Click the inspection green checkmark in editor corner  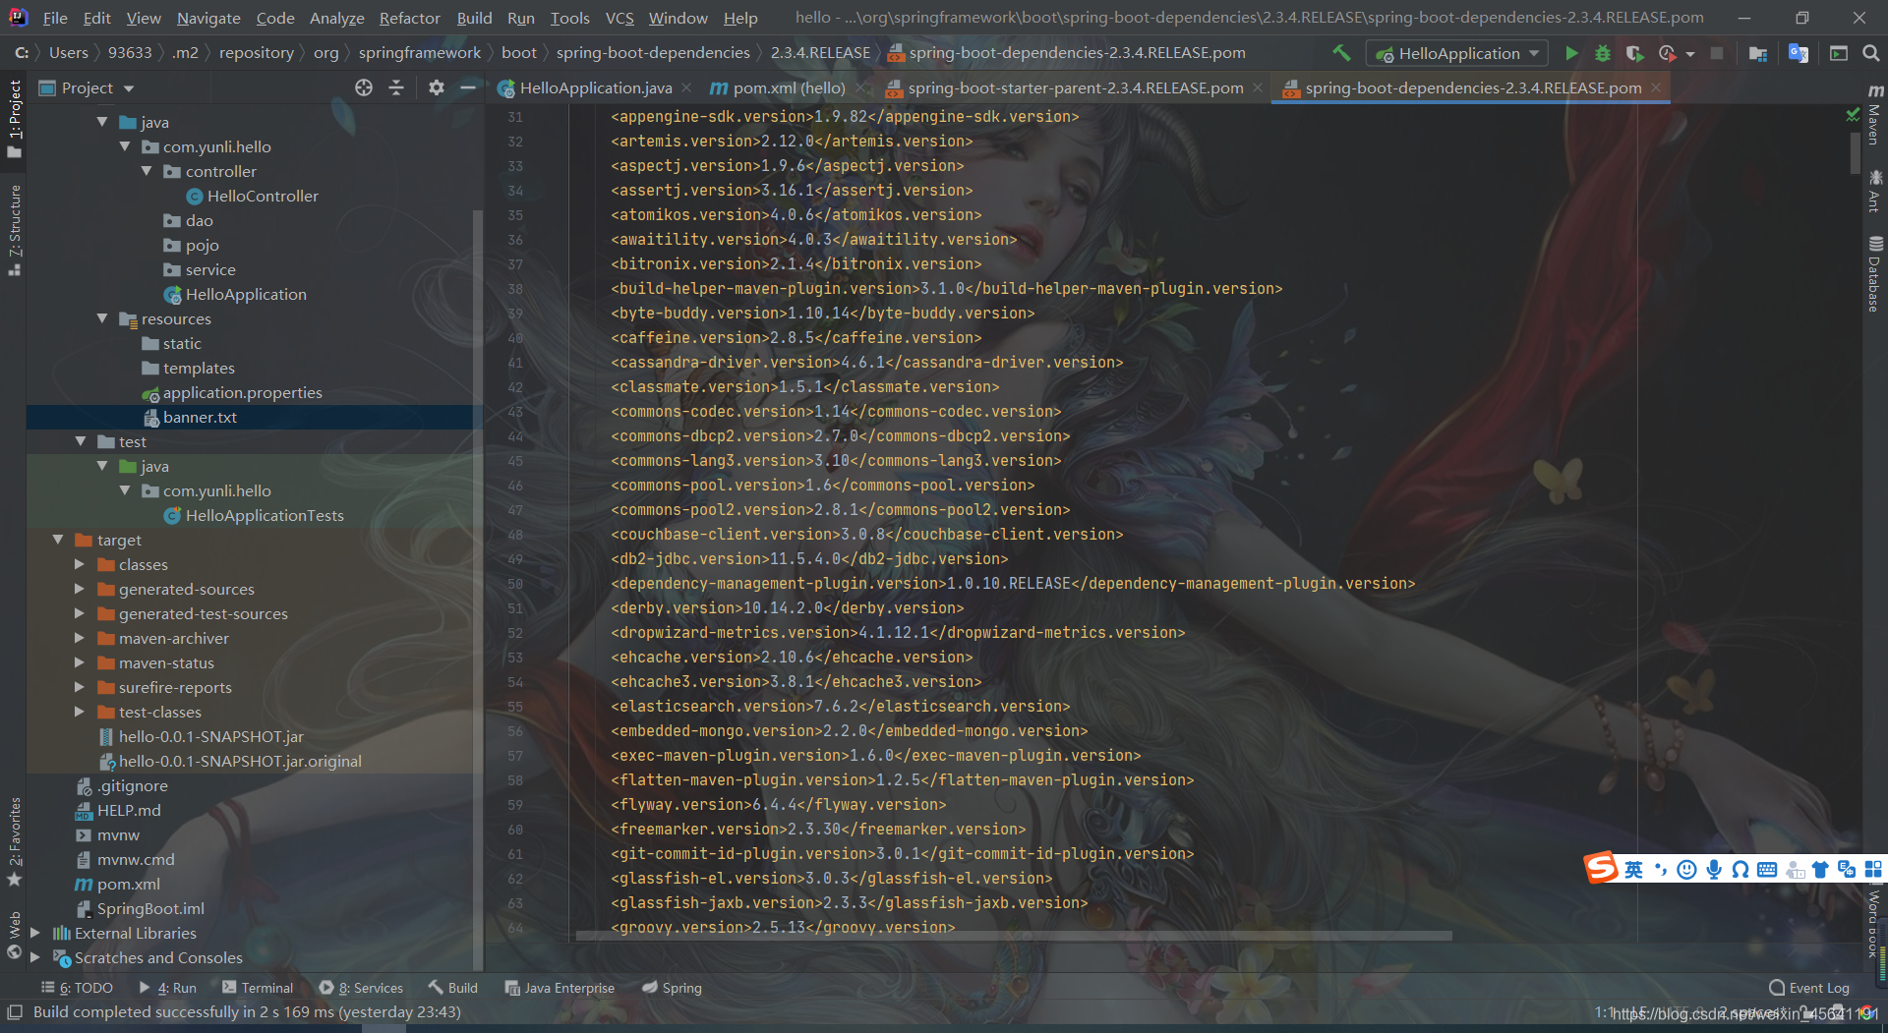[x=1853, y=115]
